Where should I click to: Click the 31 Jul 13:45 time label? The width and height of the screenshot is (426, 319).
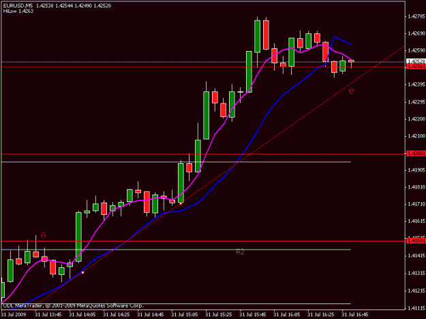pos(48,315)
